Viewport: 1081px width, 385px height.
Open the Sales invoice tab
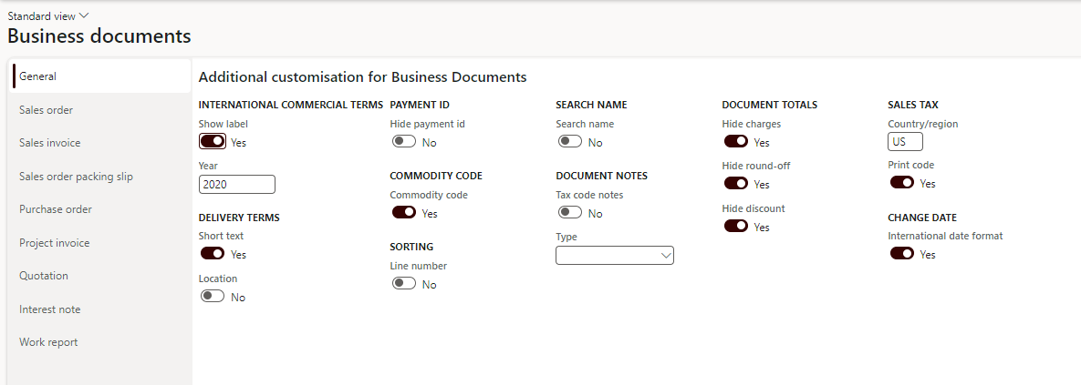[101, 143]
